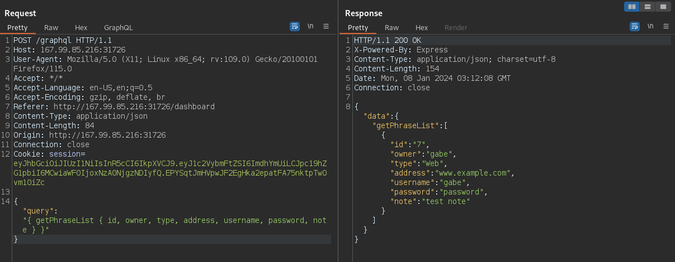Screen dimensions: 675x262
Task: Click the Host header line
Action: (69, 50)
